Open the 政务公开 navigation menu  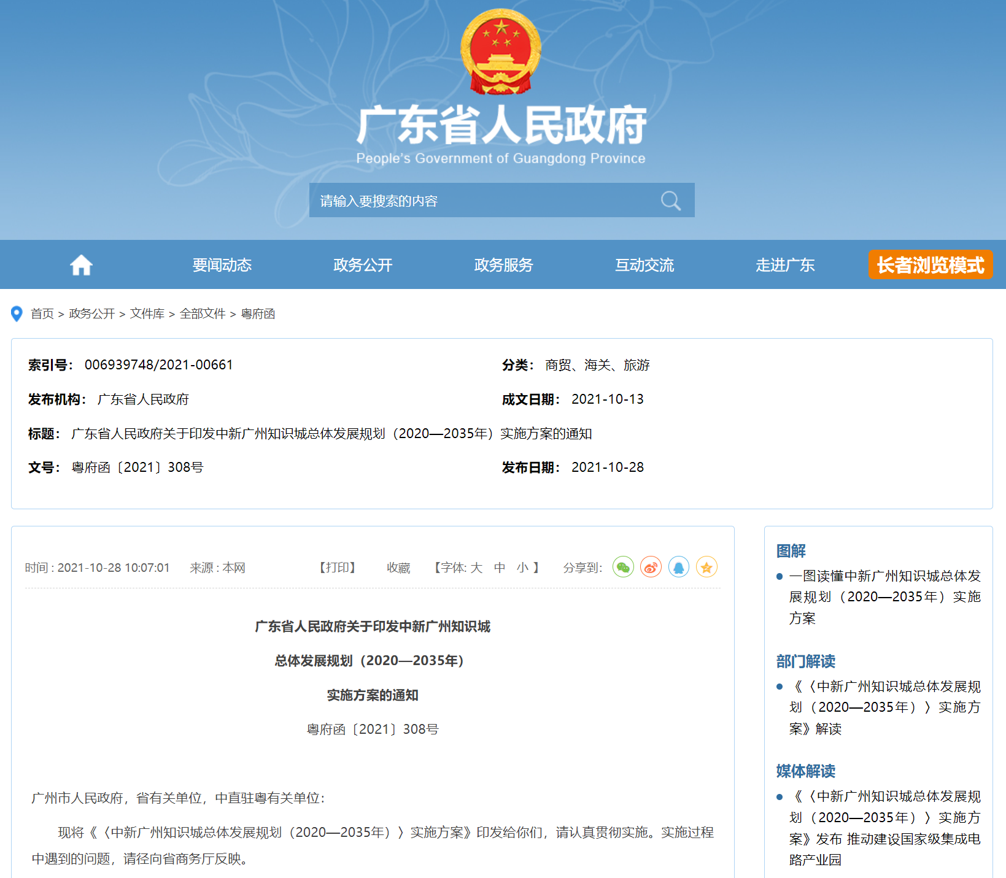pyautogui.click(x=363, y=265)
